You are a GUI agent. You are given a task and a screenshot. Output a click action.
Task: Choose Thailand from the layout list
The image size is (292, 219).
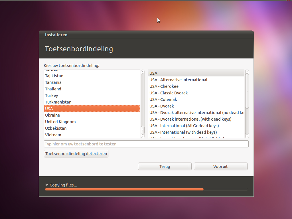coord(92,89)
